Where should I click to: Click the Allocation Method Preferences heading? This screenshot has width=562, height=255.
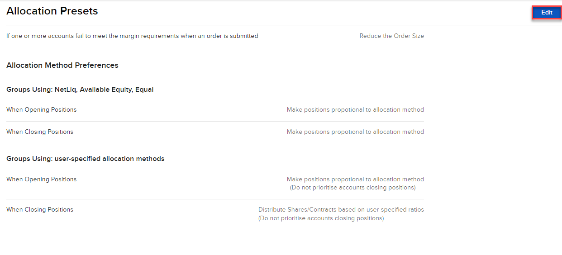62,66
